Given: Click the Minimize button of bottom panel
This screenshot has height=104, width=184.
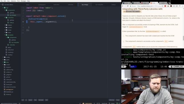Looking at the screenshot, I should (112, 100).
